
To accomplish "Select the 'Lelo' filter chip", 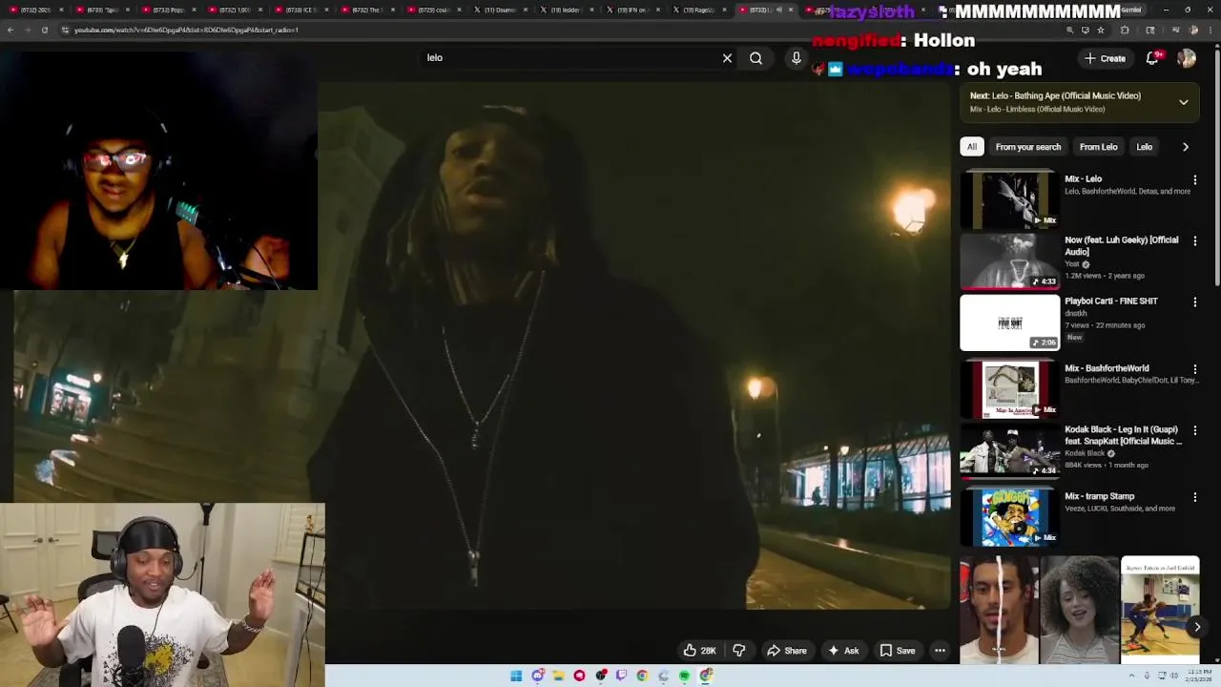I will [1145, 147].
